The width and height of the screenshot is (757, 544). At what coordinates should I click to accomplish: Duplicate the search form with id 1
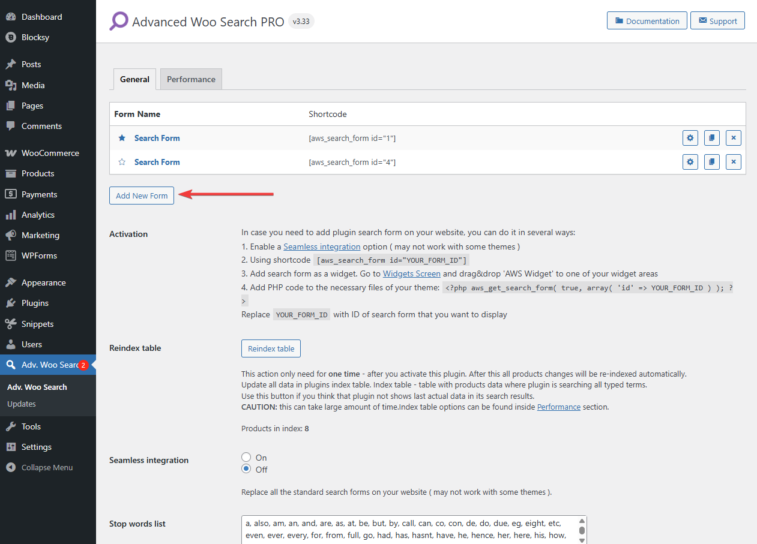point(711,138)
